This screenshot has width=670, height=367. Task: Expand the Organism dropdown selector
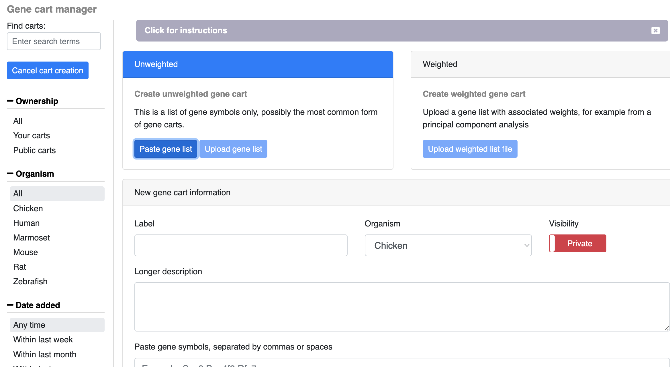click(448, 245)
